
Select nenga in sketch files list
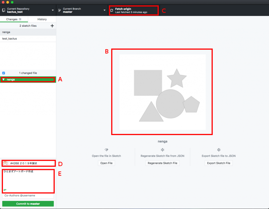tap(28, 32)
